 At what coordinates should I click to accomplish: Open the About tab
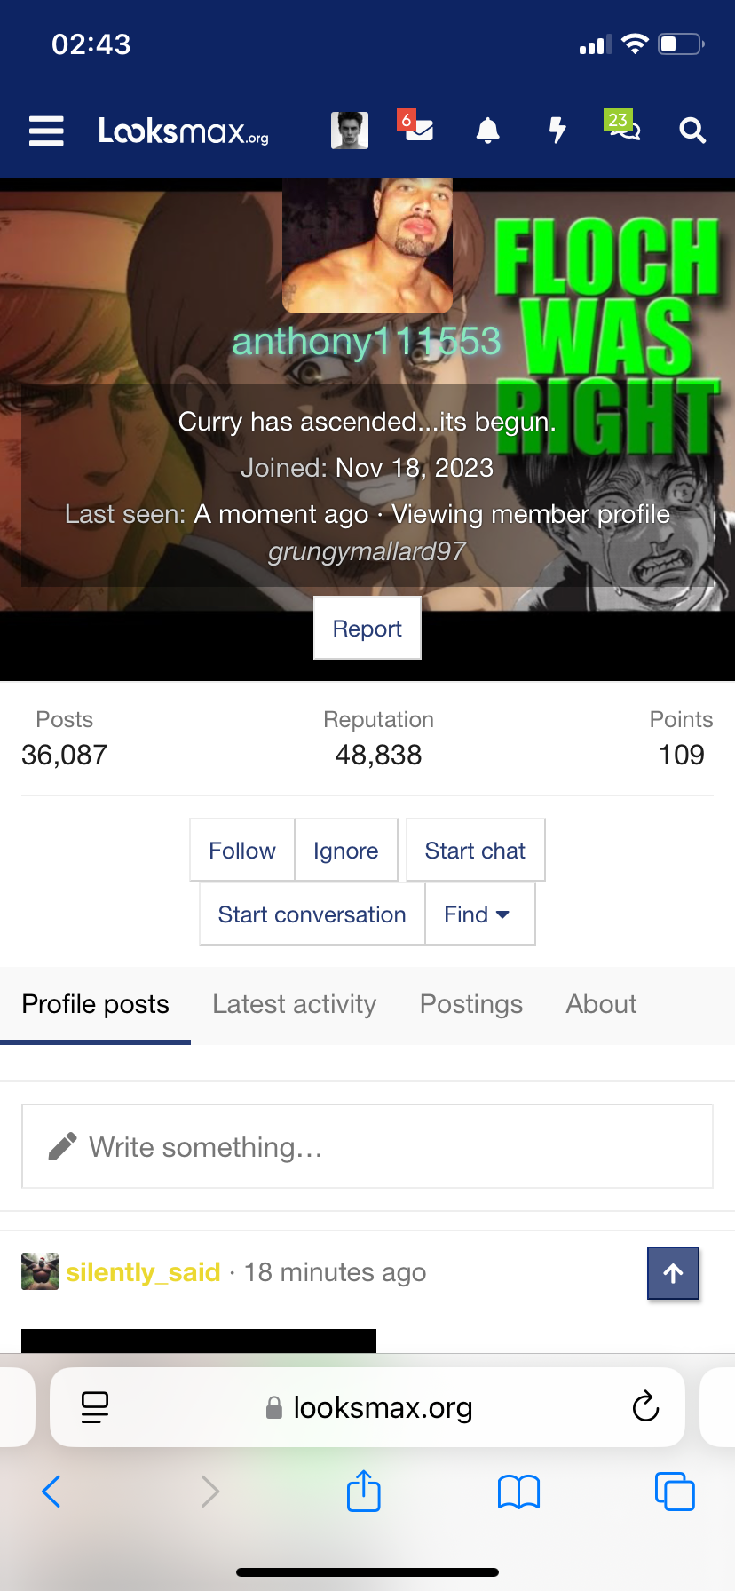[x=601, y=1004]
